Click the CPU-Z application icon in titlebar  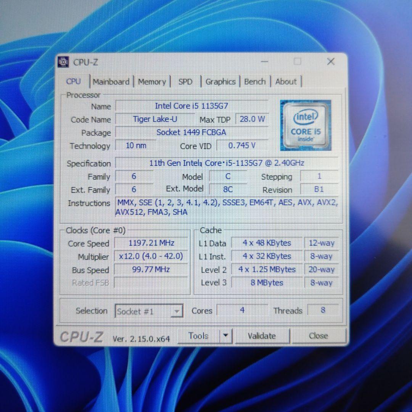63,61
